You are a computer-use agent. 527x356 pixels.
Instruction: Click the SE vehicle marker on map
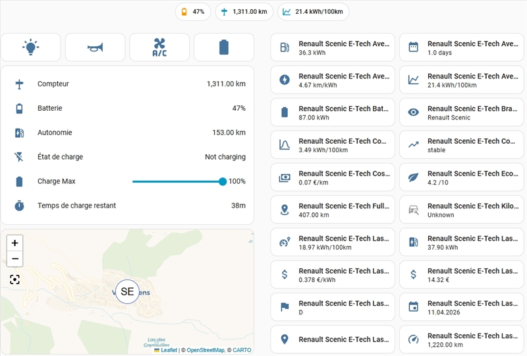pyautogui.click(x=127, y=291)
